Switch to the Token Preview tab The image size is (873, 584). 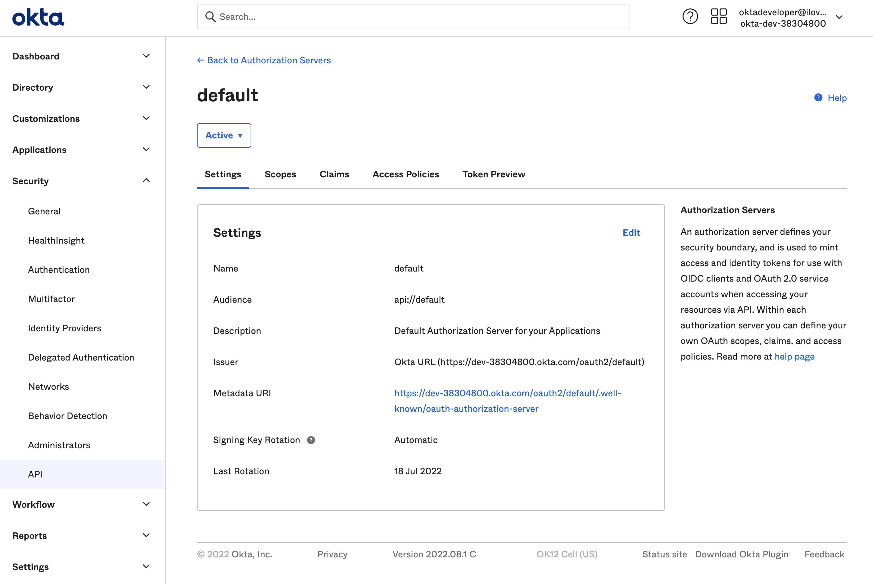[x=493, y=174]
